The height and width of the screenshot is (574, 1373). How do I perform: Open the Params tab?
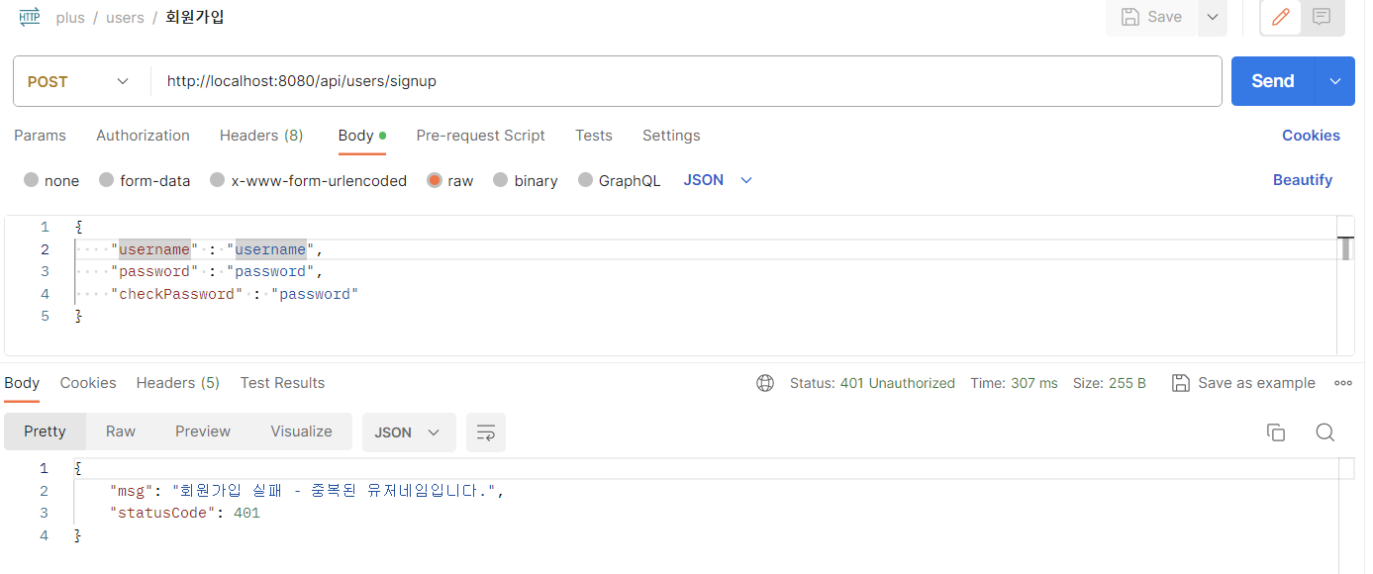40,136
